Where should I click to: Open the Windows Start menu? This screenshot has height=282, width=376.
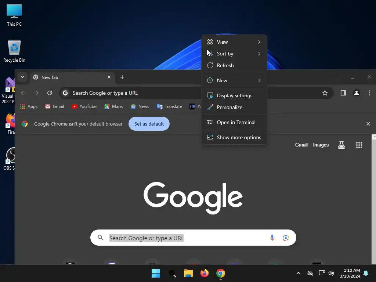156,273
